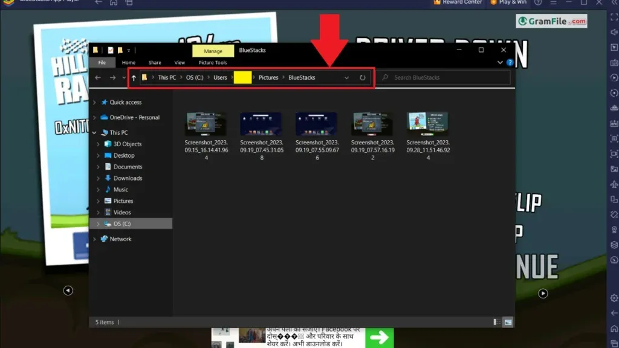The width and height of the screenshot is (619, 348).
Task: Open Reward Center in BlueStacks
Action: (458, 2)
